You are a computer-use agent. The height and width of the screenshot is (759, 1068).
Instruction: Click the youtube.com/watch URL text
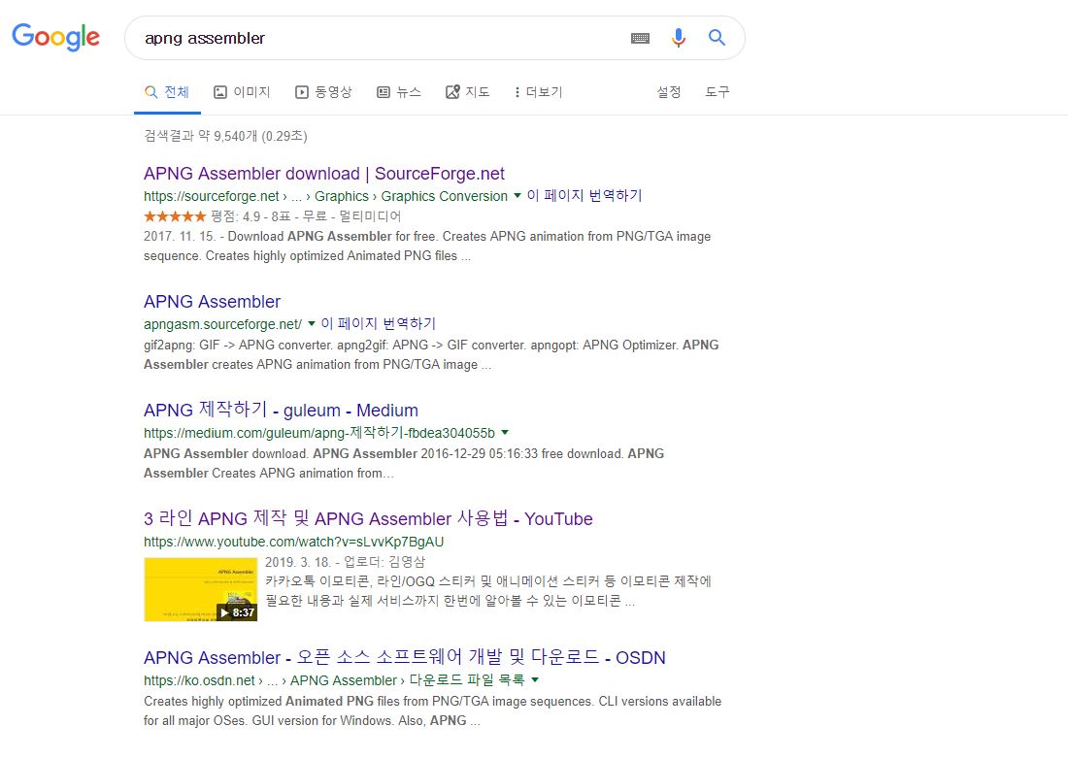[x=293, y=542]
